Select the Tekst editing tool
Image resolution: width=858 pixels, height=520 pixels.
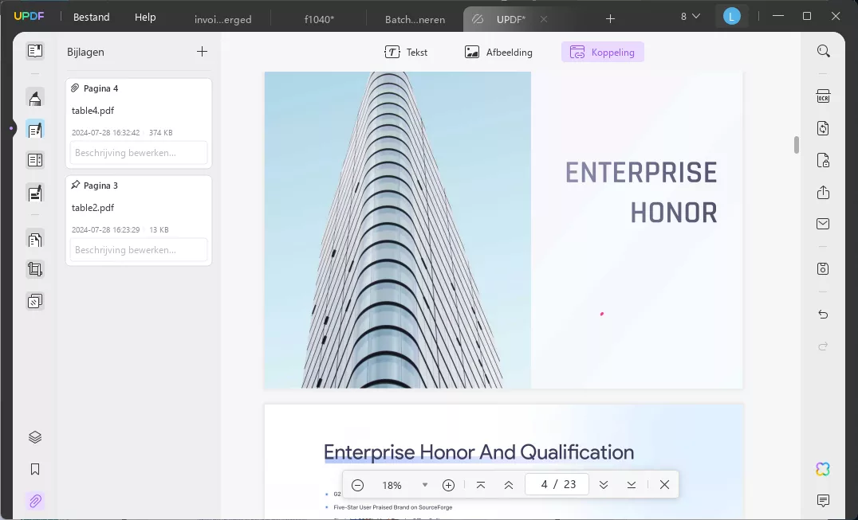(x=405, y=52)
